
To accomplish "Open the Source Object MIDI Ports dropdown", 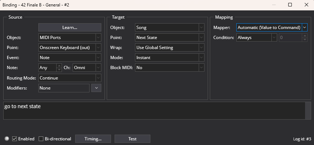I will click(x=70, y=38).
